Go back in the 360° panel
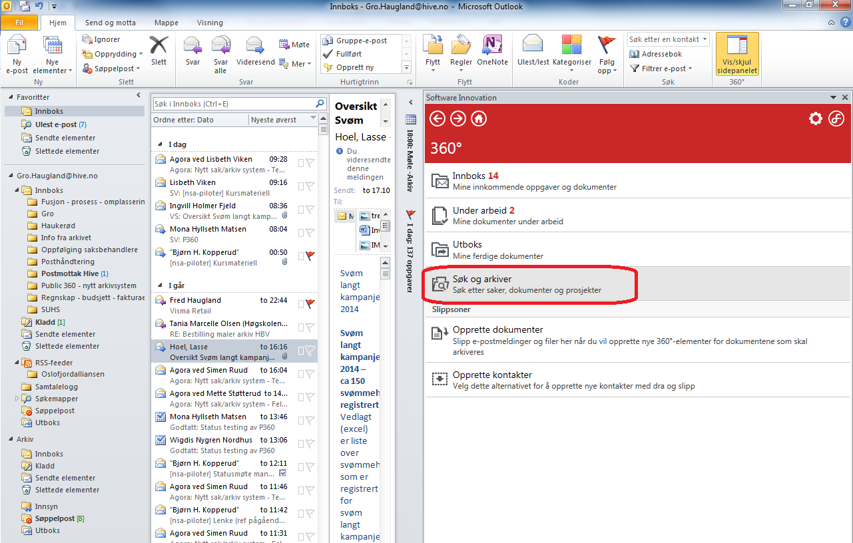The image size is (853, 543). (437, 118)
